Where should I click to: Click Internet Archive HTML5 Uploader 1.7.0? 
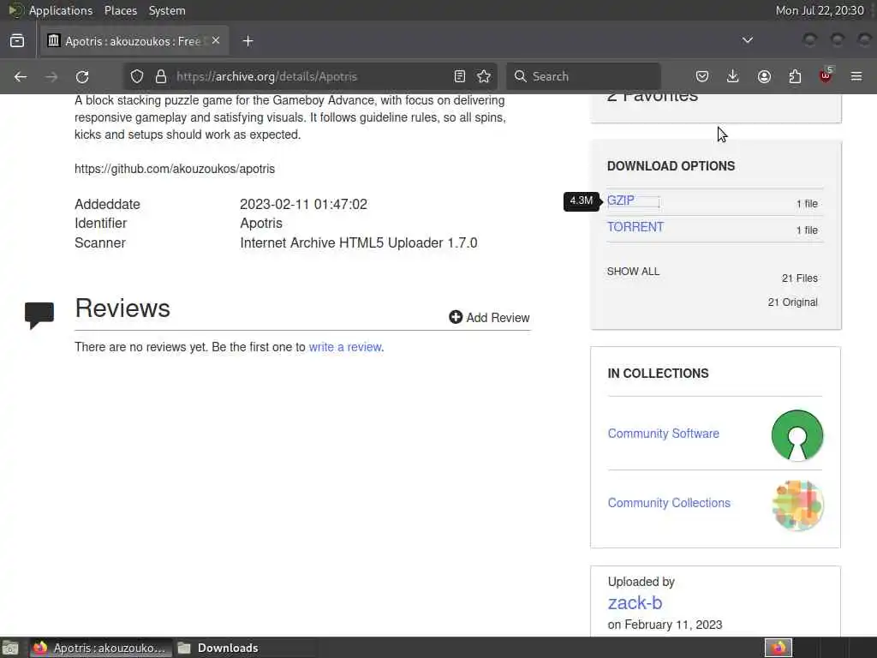pos(359,242)
